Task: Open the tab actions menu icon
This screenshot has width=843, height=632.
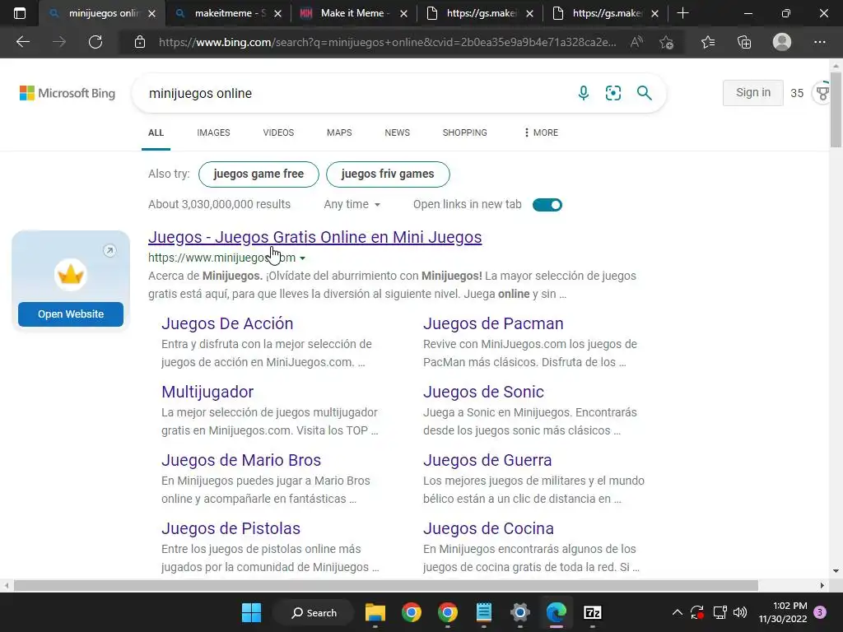Action: (20, 13)
